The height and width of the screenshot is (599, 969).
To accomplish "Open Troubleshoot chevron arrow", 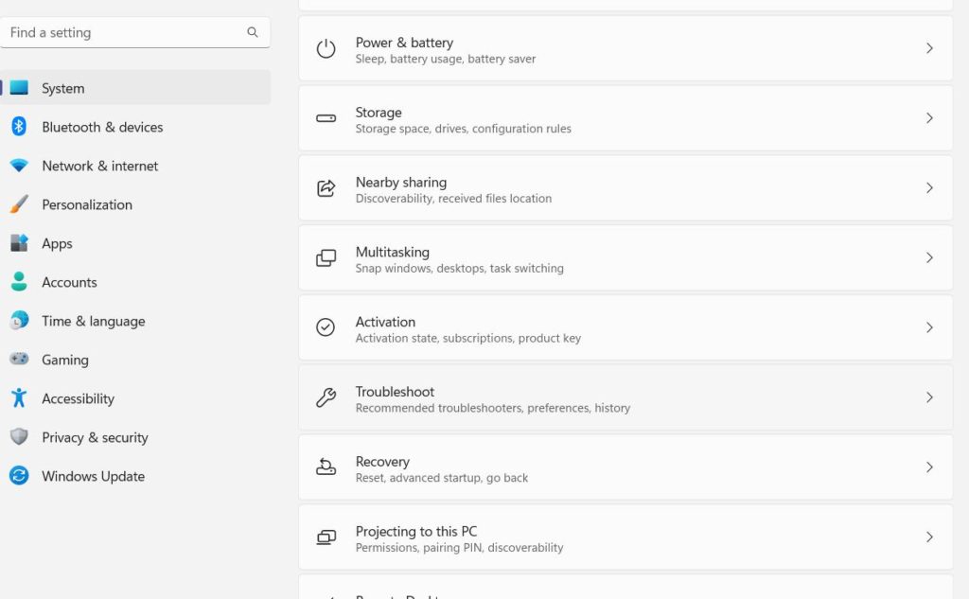I will [x=929, y=397].
